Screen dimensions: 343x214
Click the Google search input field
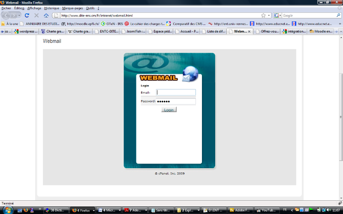[x=309, y=15]
